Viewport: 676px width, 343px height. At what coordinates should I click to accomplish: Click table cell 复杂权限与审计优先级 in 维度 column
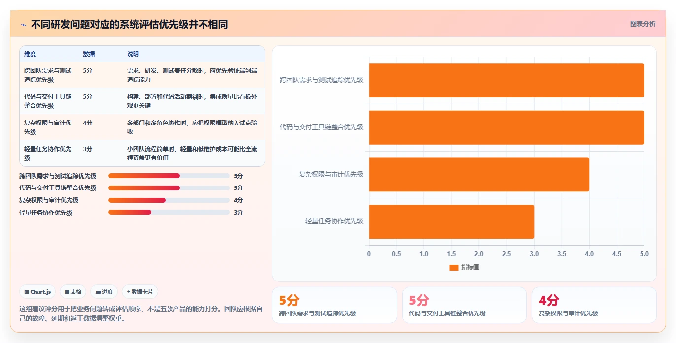48,127
